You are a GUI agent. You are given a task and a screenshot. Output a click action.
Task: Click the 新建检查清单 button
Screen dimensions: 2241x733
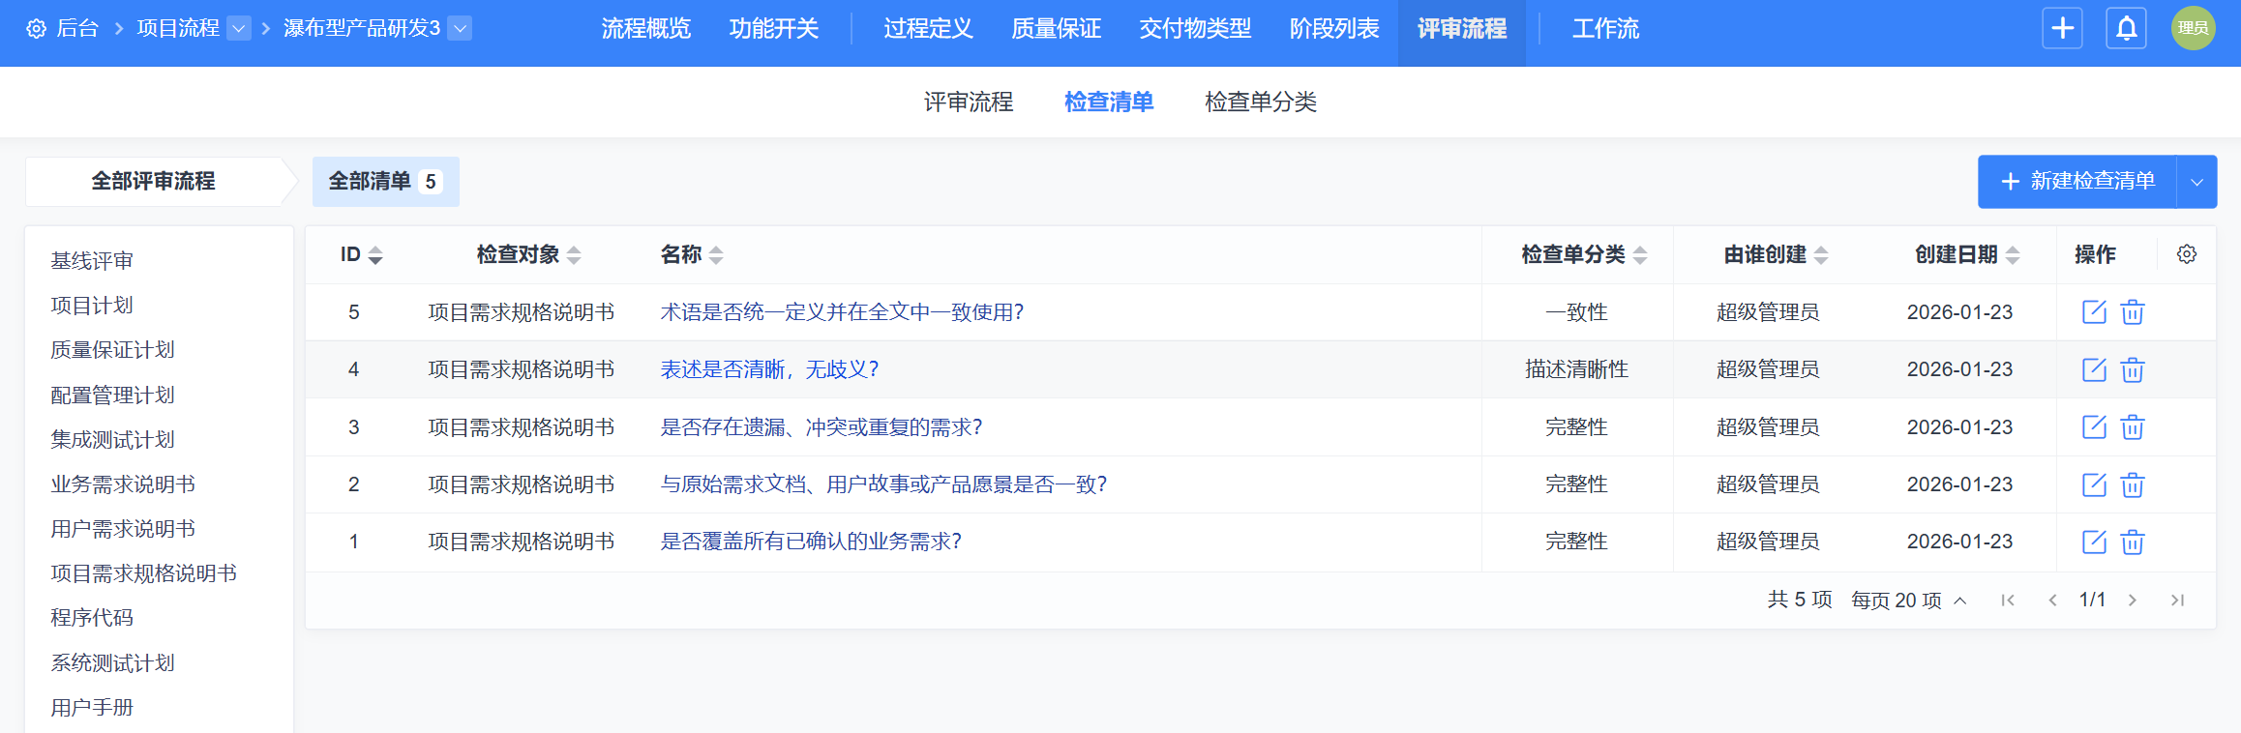(x=2077, y=182)
